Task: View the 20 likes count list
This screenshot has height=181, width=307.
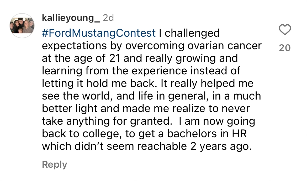Action: pos(285,48)
